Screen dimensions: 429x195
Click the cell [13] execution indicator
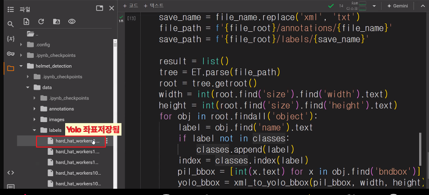131,19
